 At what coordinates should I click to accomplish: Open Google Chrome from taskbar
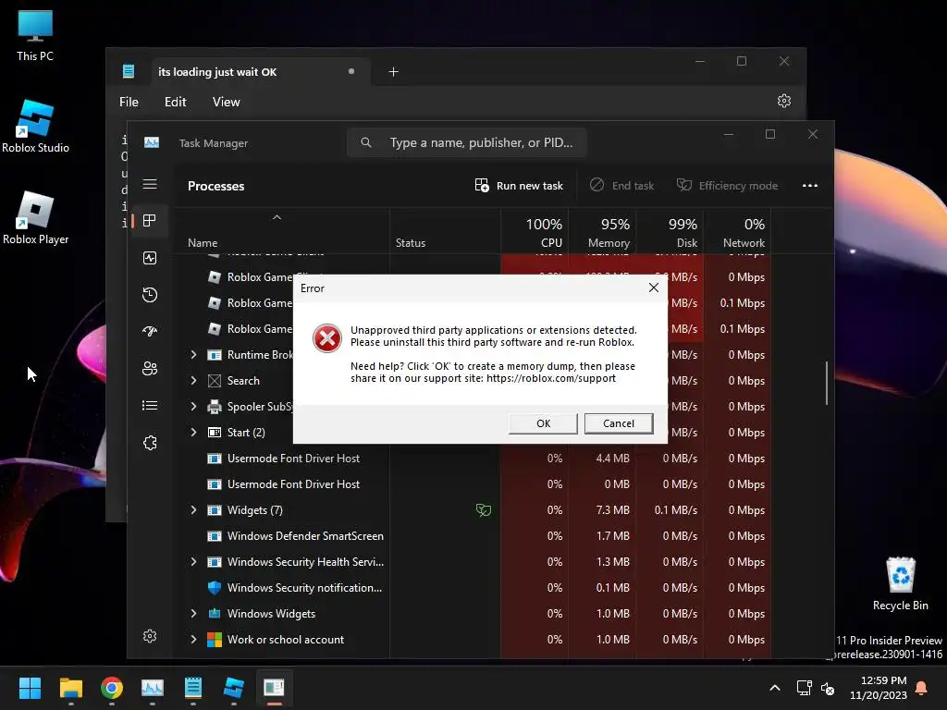click(112, 688)
